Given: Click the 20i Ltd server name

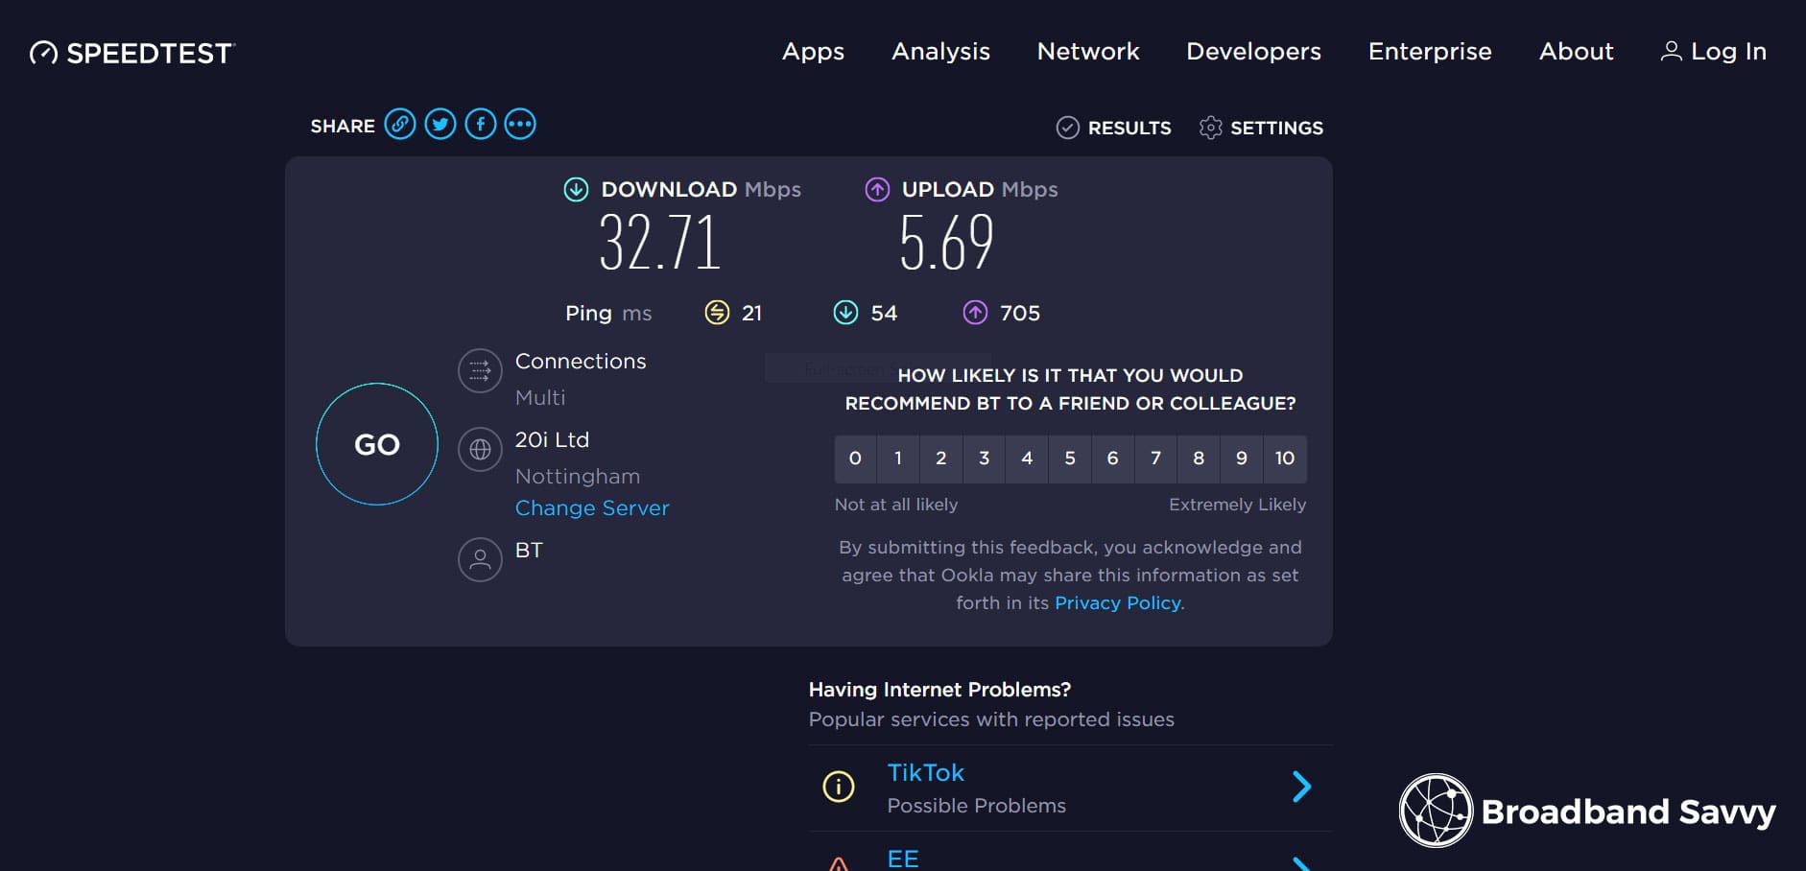Looking at the screenshot, I should coord(552,439).
